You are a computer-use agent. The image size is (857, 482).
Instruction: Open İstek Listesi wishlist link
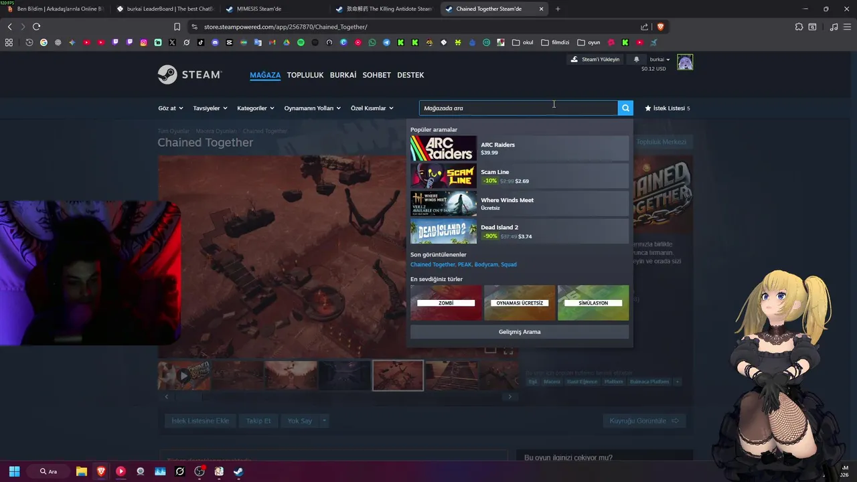667,108
